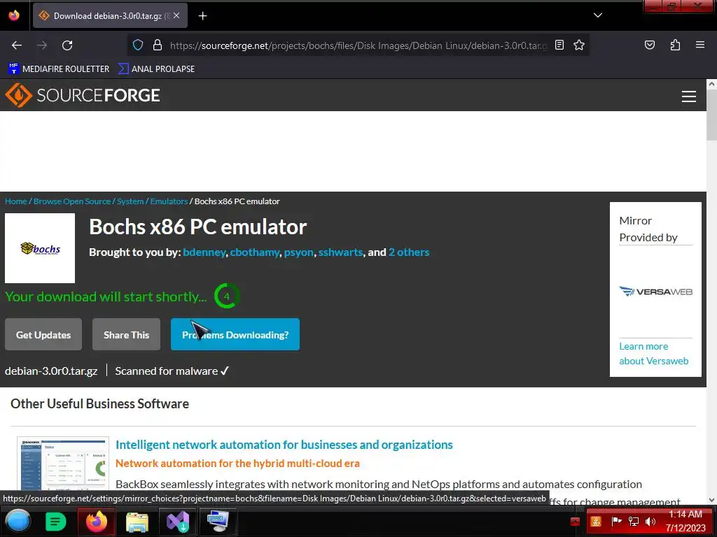Click the green download countdown circle

[226, 296]
